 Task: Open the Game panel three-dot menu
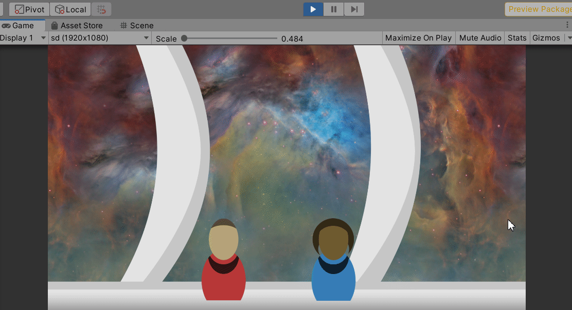tap(567, 25)
